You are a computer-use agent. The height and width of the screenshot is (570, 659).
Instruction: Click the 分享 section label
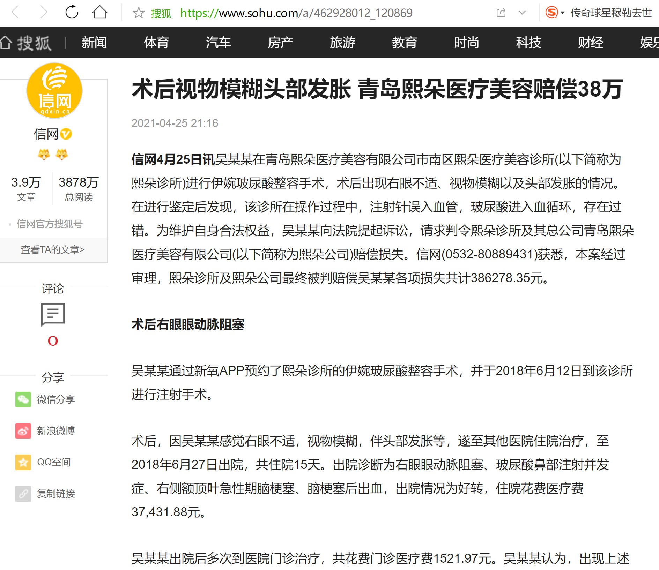coord(53,377)
